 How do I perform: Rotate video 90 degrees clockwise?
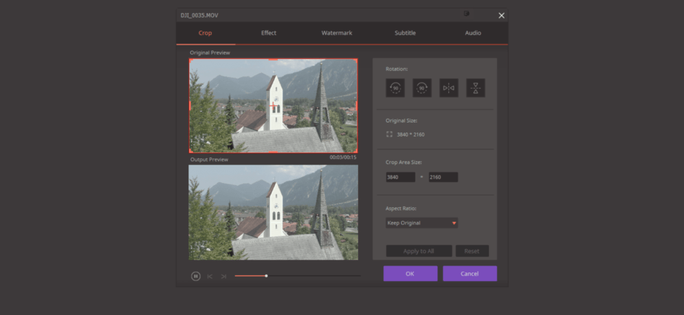(x=421, y=88)
